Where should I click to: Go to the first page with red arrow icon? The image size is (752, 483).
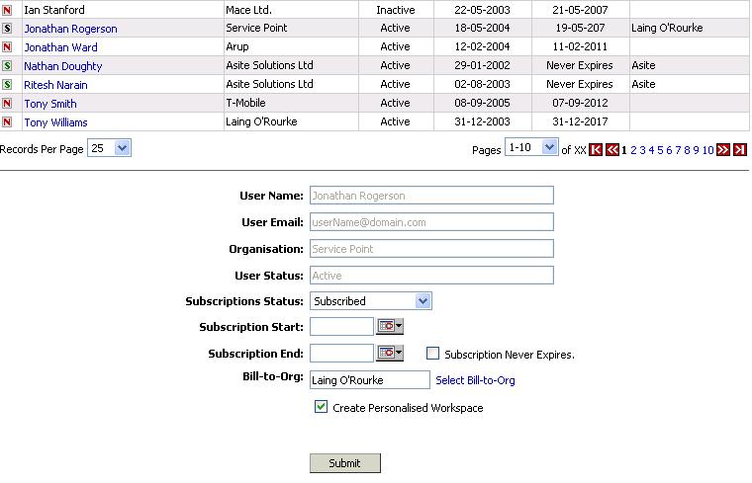[596, 150]
